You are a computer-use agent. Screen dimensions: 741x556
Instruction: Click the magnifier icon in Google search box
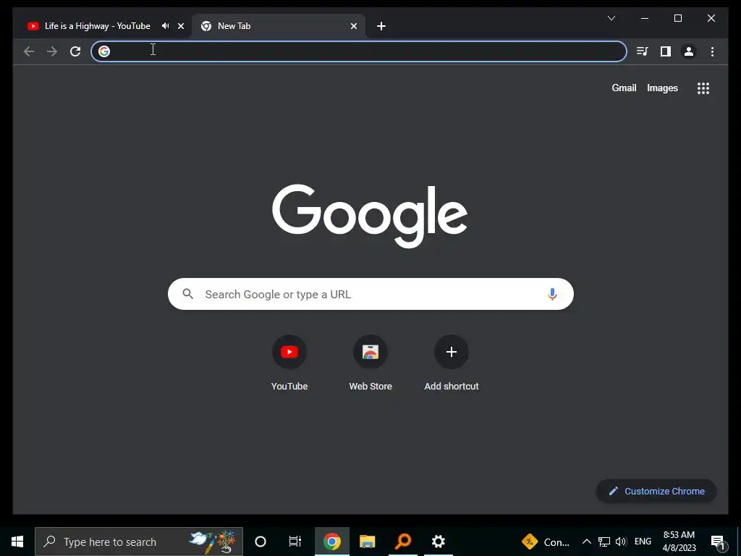[187, 294]
